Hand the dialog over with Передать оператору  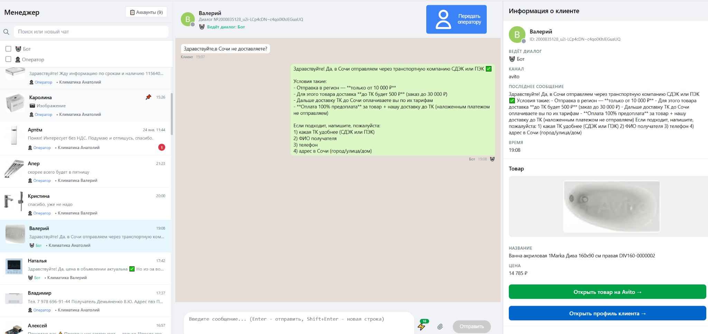(x=456, y=19)
